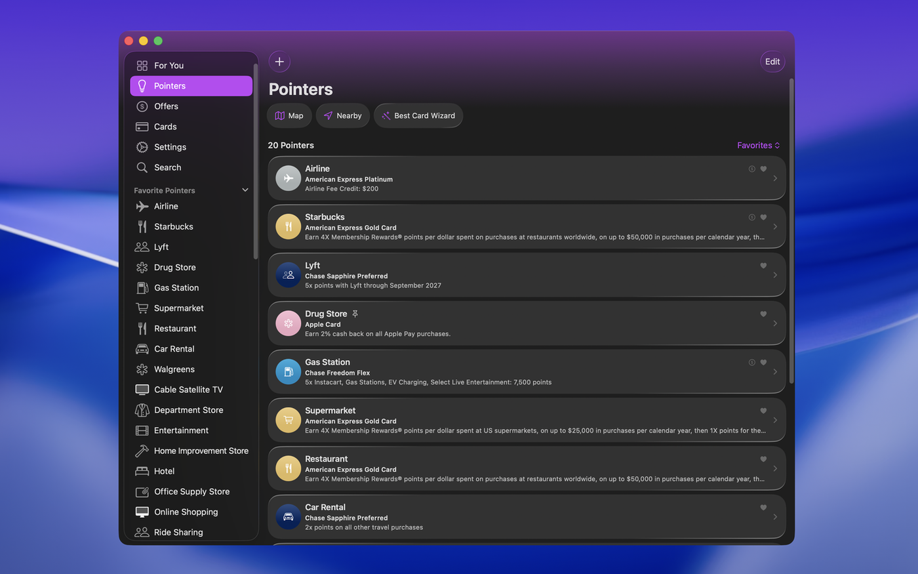Click the main pointers list scrollbar
The width and height of the screenshot is (918, 574).
coord(791,230)
